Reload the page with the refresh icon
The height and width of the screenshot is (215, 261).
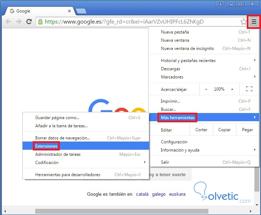pos(29,21)
